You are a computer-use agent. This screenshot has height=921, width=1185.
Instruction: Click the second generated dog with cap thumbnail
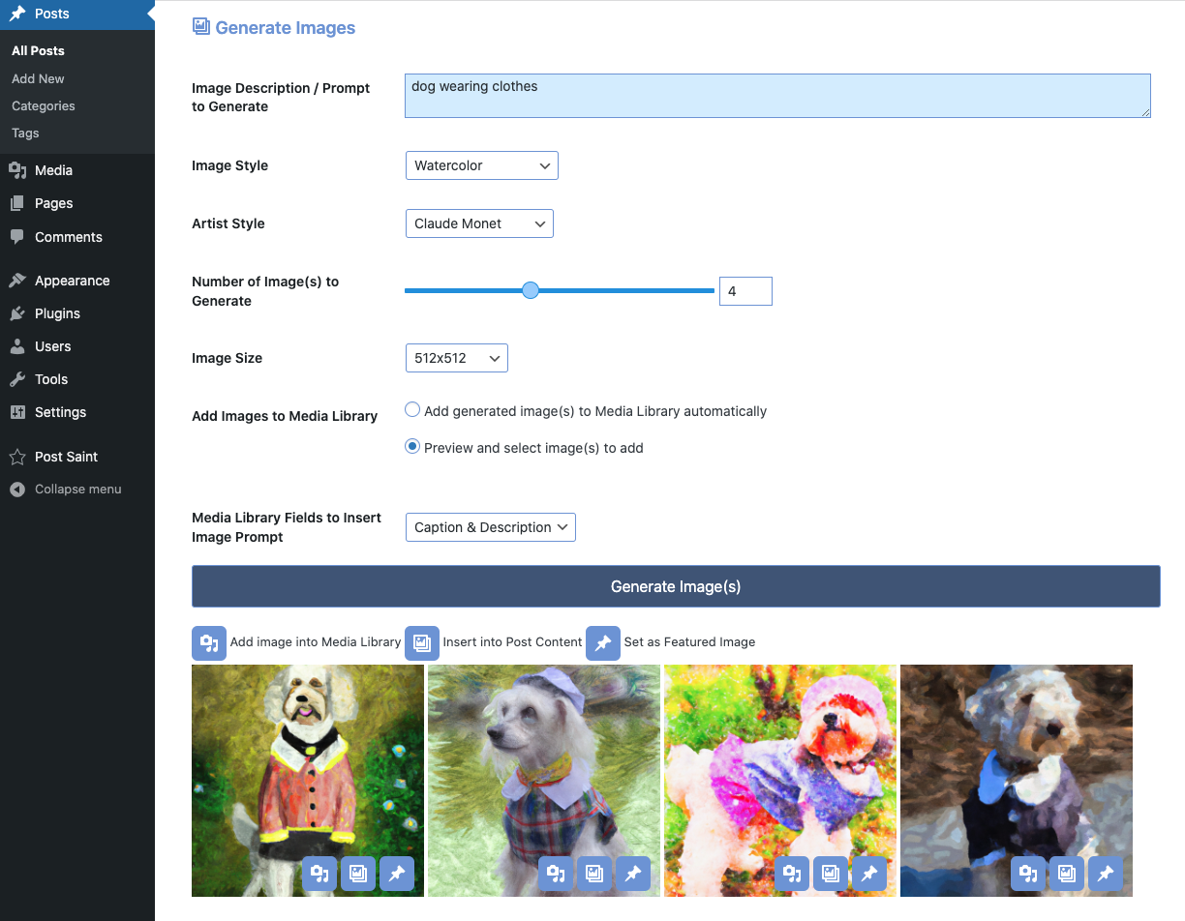point(544,781)
